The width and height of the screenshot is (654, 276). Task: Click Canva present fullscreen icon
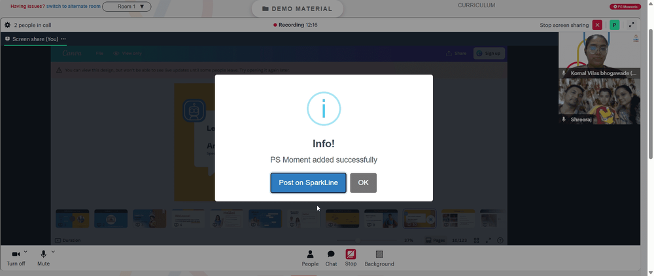(489, 241)
